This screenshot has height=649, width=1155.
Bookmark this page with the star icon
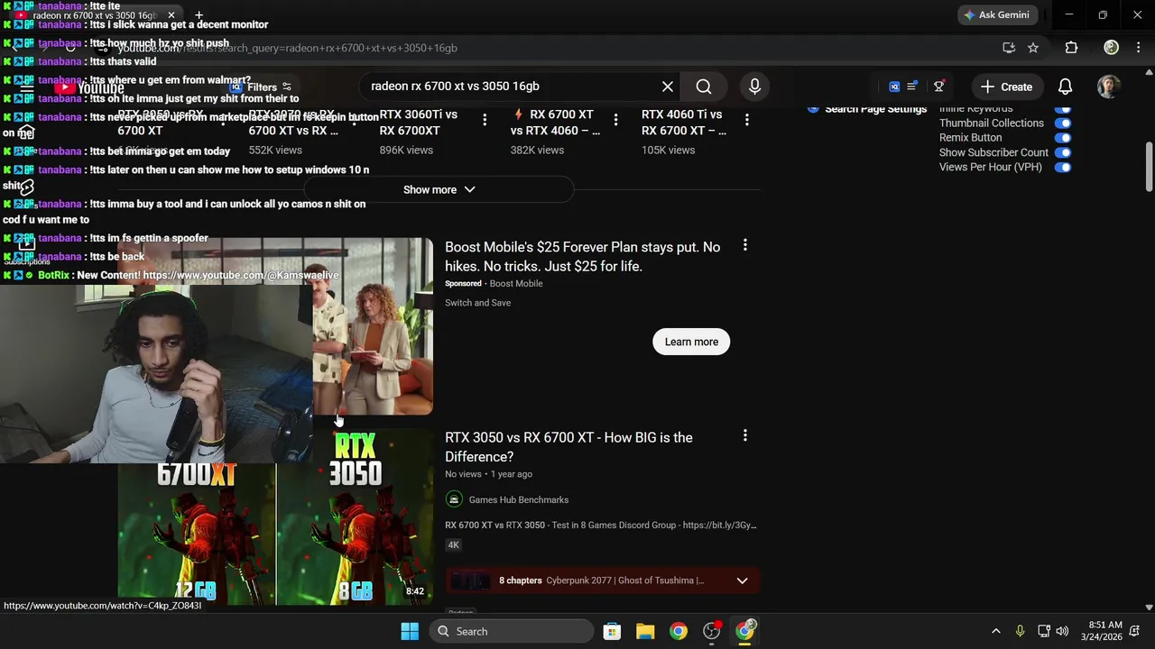click(1033, 48)
